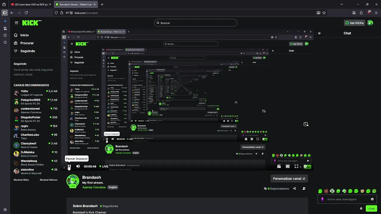381x214 pixels.
Task: Click the kick.com/brandaoh address bar
Action: 190,13
